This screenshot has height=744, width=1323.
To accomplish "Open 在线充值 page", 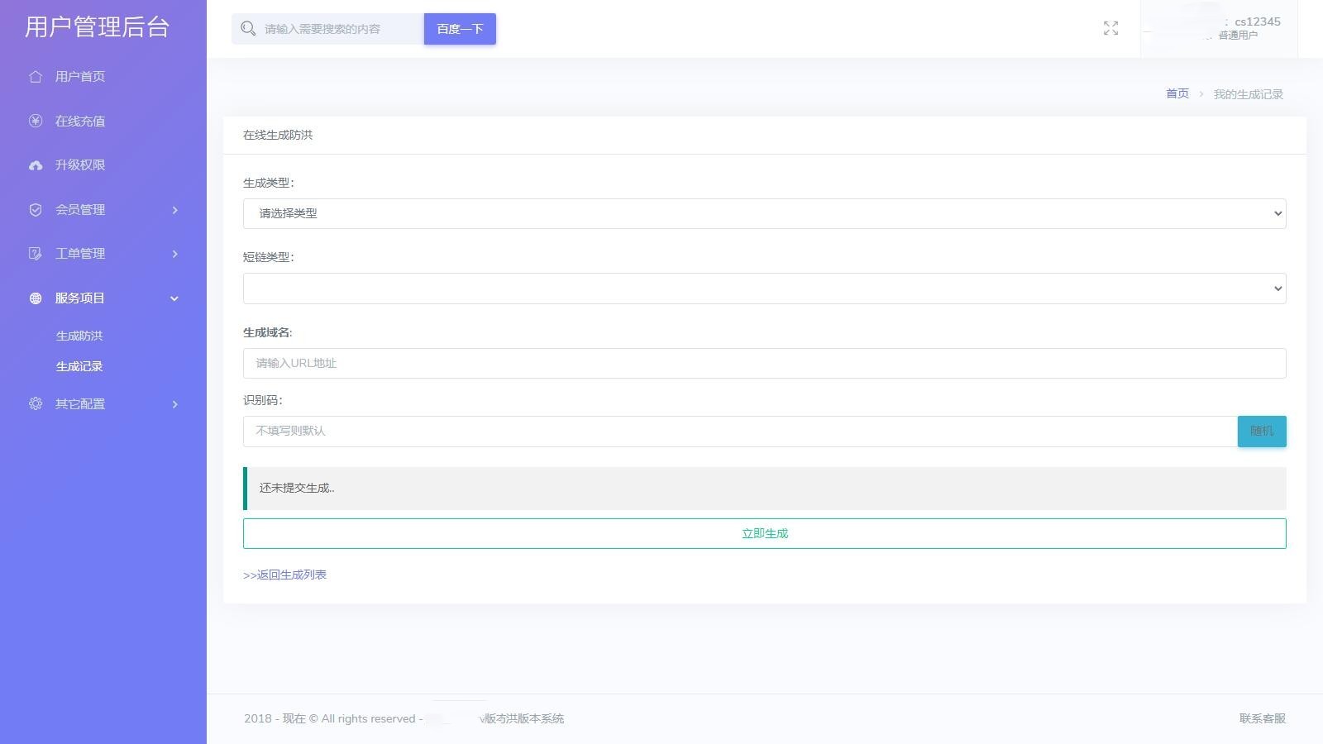I will tap(79, 121).
